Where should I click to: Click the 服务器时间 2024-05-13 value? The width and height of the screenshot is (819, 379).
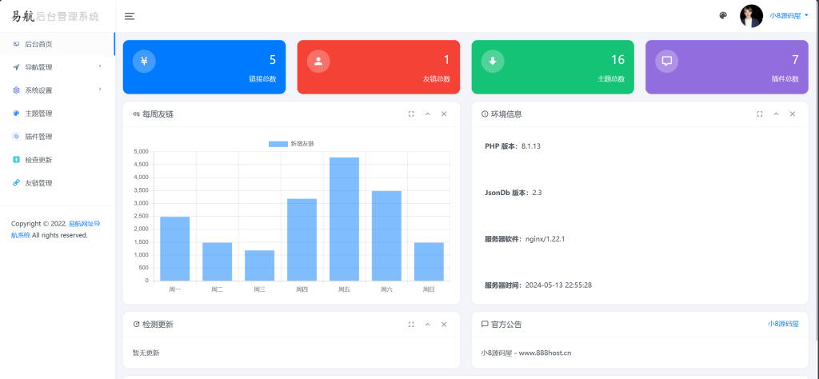coord(558,285)
